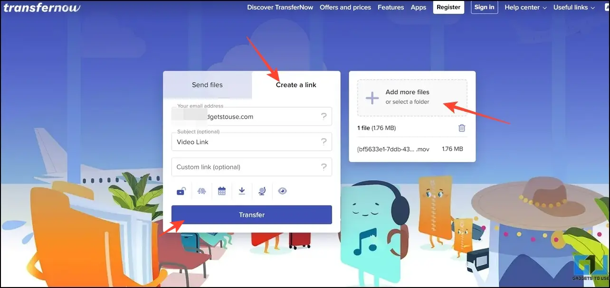Click the download limit arrow icon

coord(242,191)
